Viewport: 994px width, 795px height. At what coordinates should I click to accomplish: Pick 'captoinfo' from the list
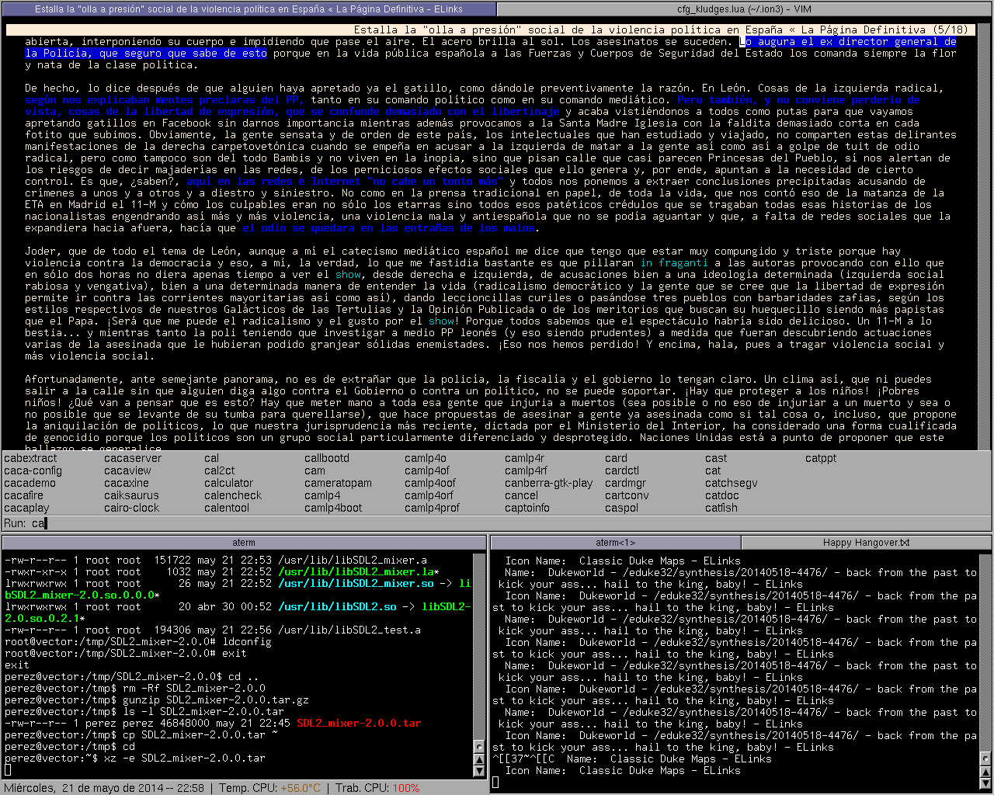527,508
